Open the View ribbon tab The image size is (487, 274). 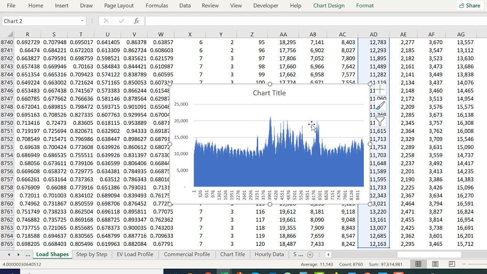click(236, 6)
